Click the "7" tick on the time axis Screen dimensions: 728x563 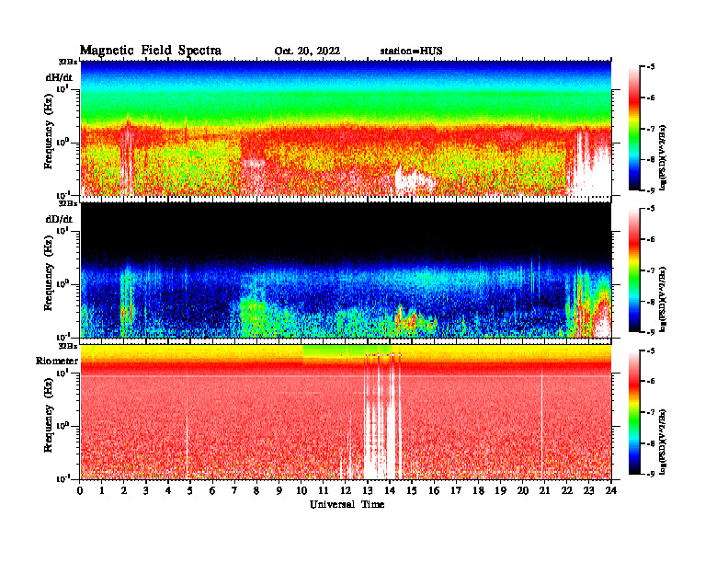pos(234,490)
